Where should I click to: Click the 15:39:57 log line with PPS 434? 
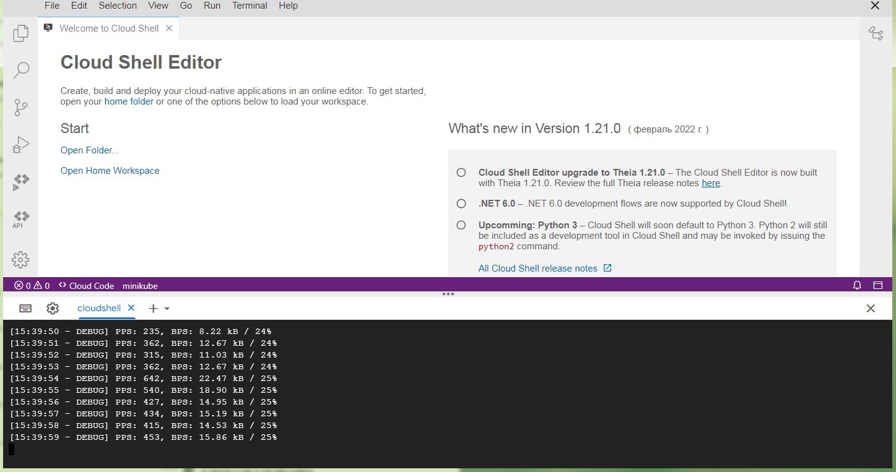[143, 414]
